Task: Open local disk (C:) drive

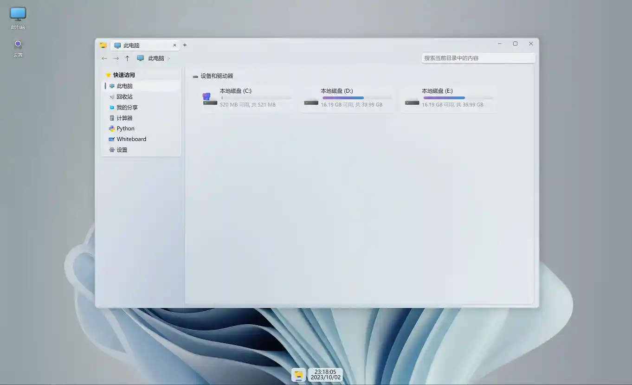Action: (246, 98)
